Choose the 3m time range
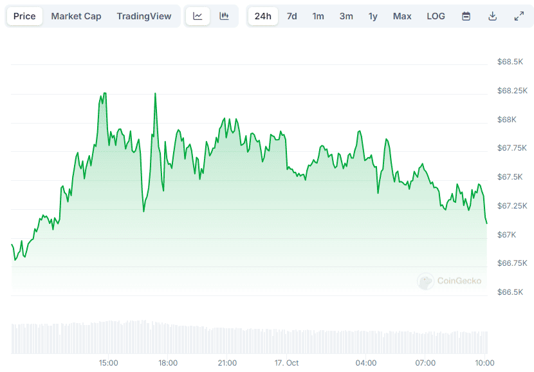This screenshot has height=372, width=534. click(x=346, y=16)
